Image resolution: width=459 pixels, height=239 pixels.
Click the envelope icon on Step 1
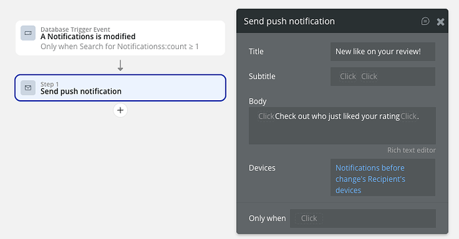(x=28, y=88)
